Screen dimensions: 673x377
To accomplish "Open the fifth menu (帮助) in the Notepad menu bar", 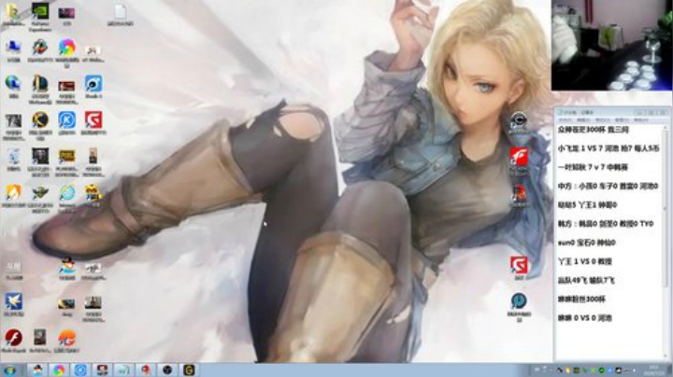I will [641, 120].
